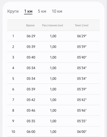Open the 5 км tab
107x137 pixels.
click(42, 11)
